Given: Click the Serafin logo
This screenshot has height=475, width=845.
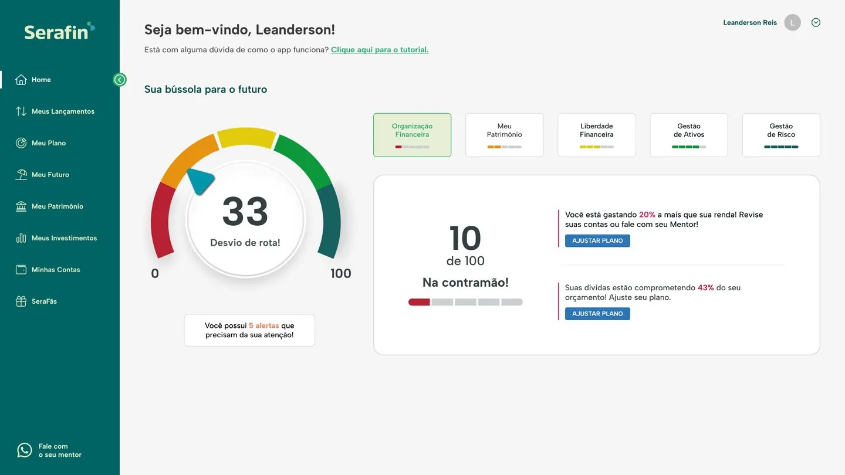Looking at the screenshot, I should (x=59, y=31).
